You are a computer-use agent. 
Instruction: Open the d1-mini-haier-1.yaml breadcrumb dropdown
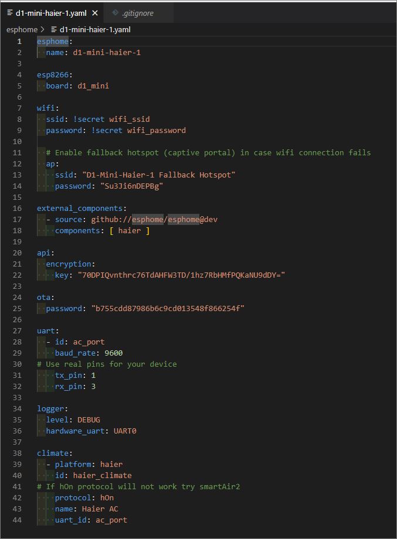95,29
